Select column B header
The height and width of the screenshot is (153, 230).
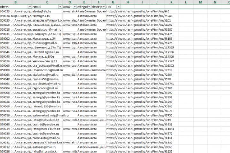point(16,2)
